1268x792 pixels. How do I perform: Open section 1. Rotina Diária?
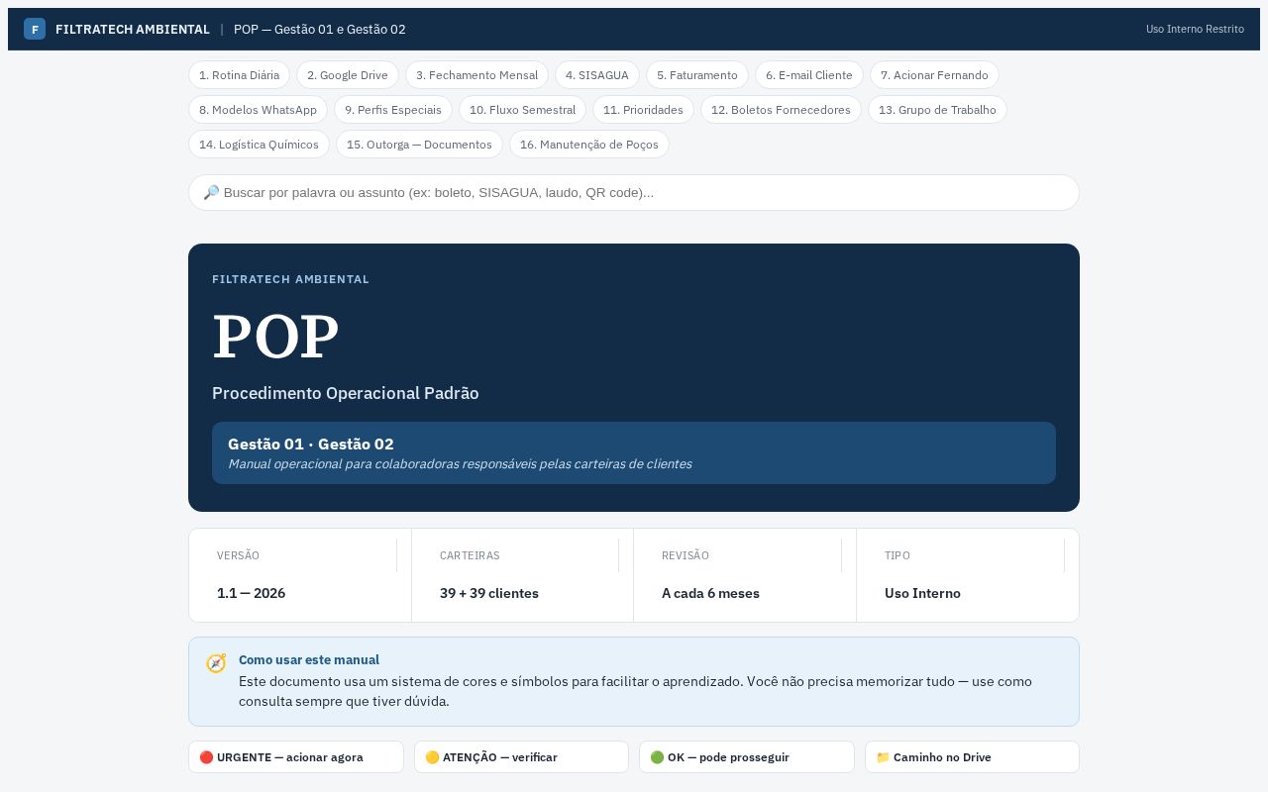[x=239, y=75]
